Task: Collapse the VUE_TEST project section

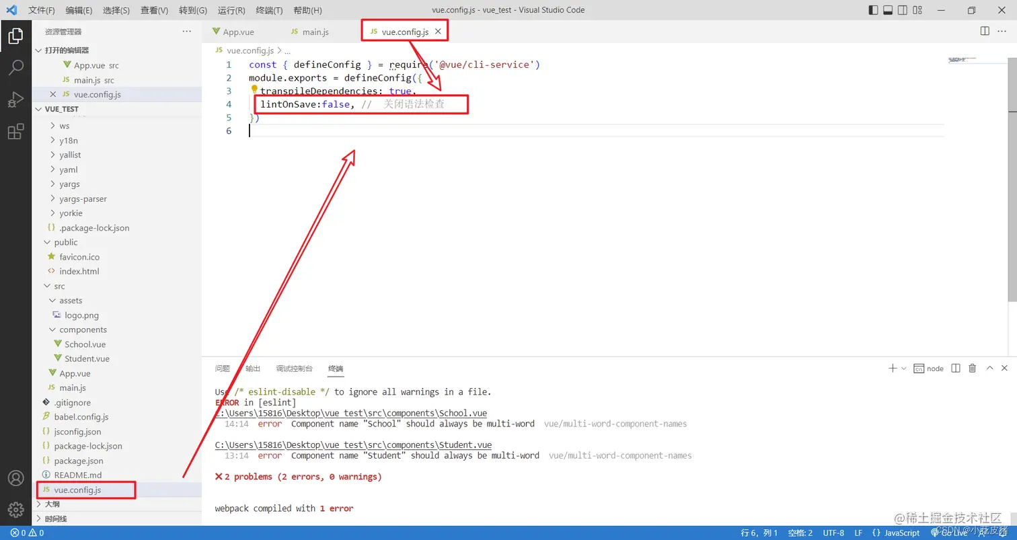Action: [117, 109]
